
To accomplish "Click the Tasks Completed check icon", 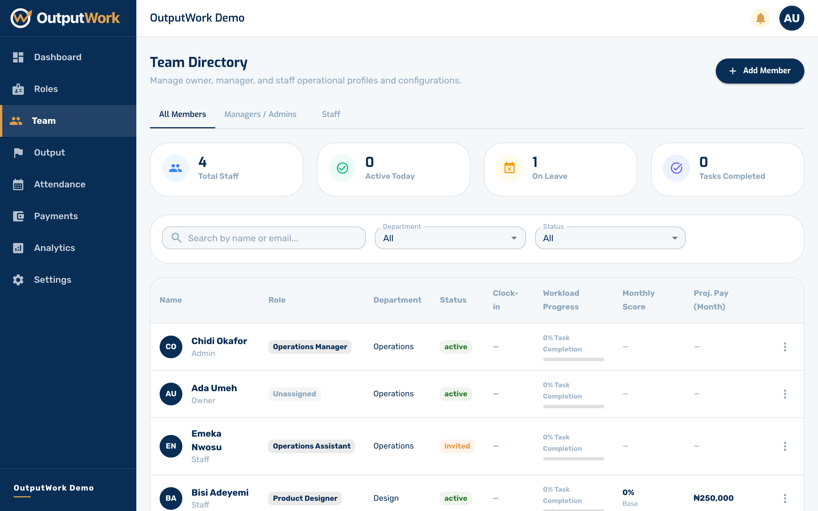I will click(x=676, y=168).
